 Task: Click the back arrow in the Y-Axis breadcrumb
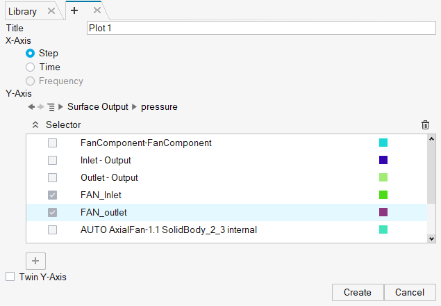[31, 107]
